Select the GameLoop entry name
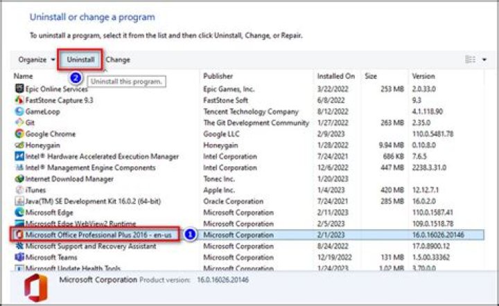 pyautogui.click(x=43, y=111)
